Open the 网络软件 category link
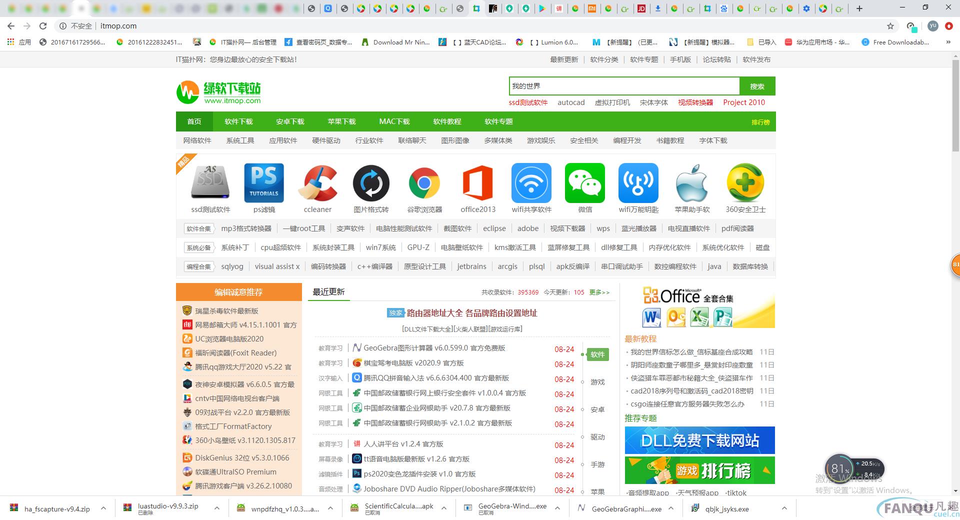Viewport: 960px width, 520px height. tap(197, 140)
